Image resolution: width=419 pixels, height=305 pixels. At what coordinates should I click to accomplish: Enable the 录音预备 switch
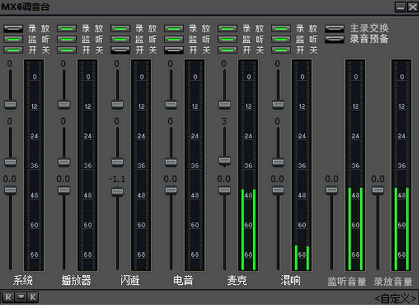pyautogui.click(x=335, y=39)
